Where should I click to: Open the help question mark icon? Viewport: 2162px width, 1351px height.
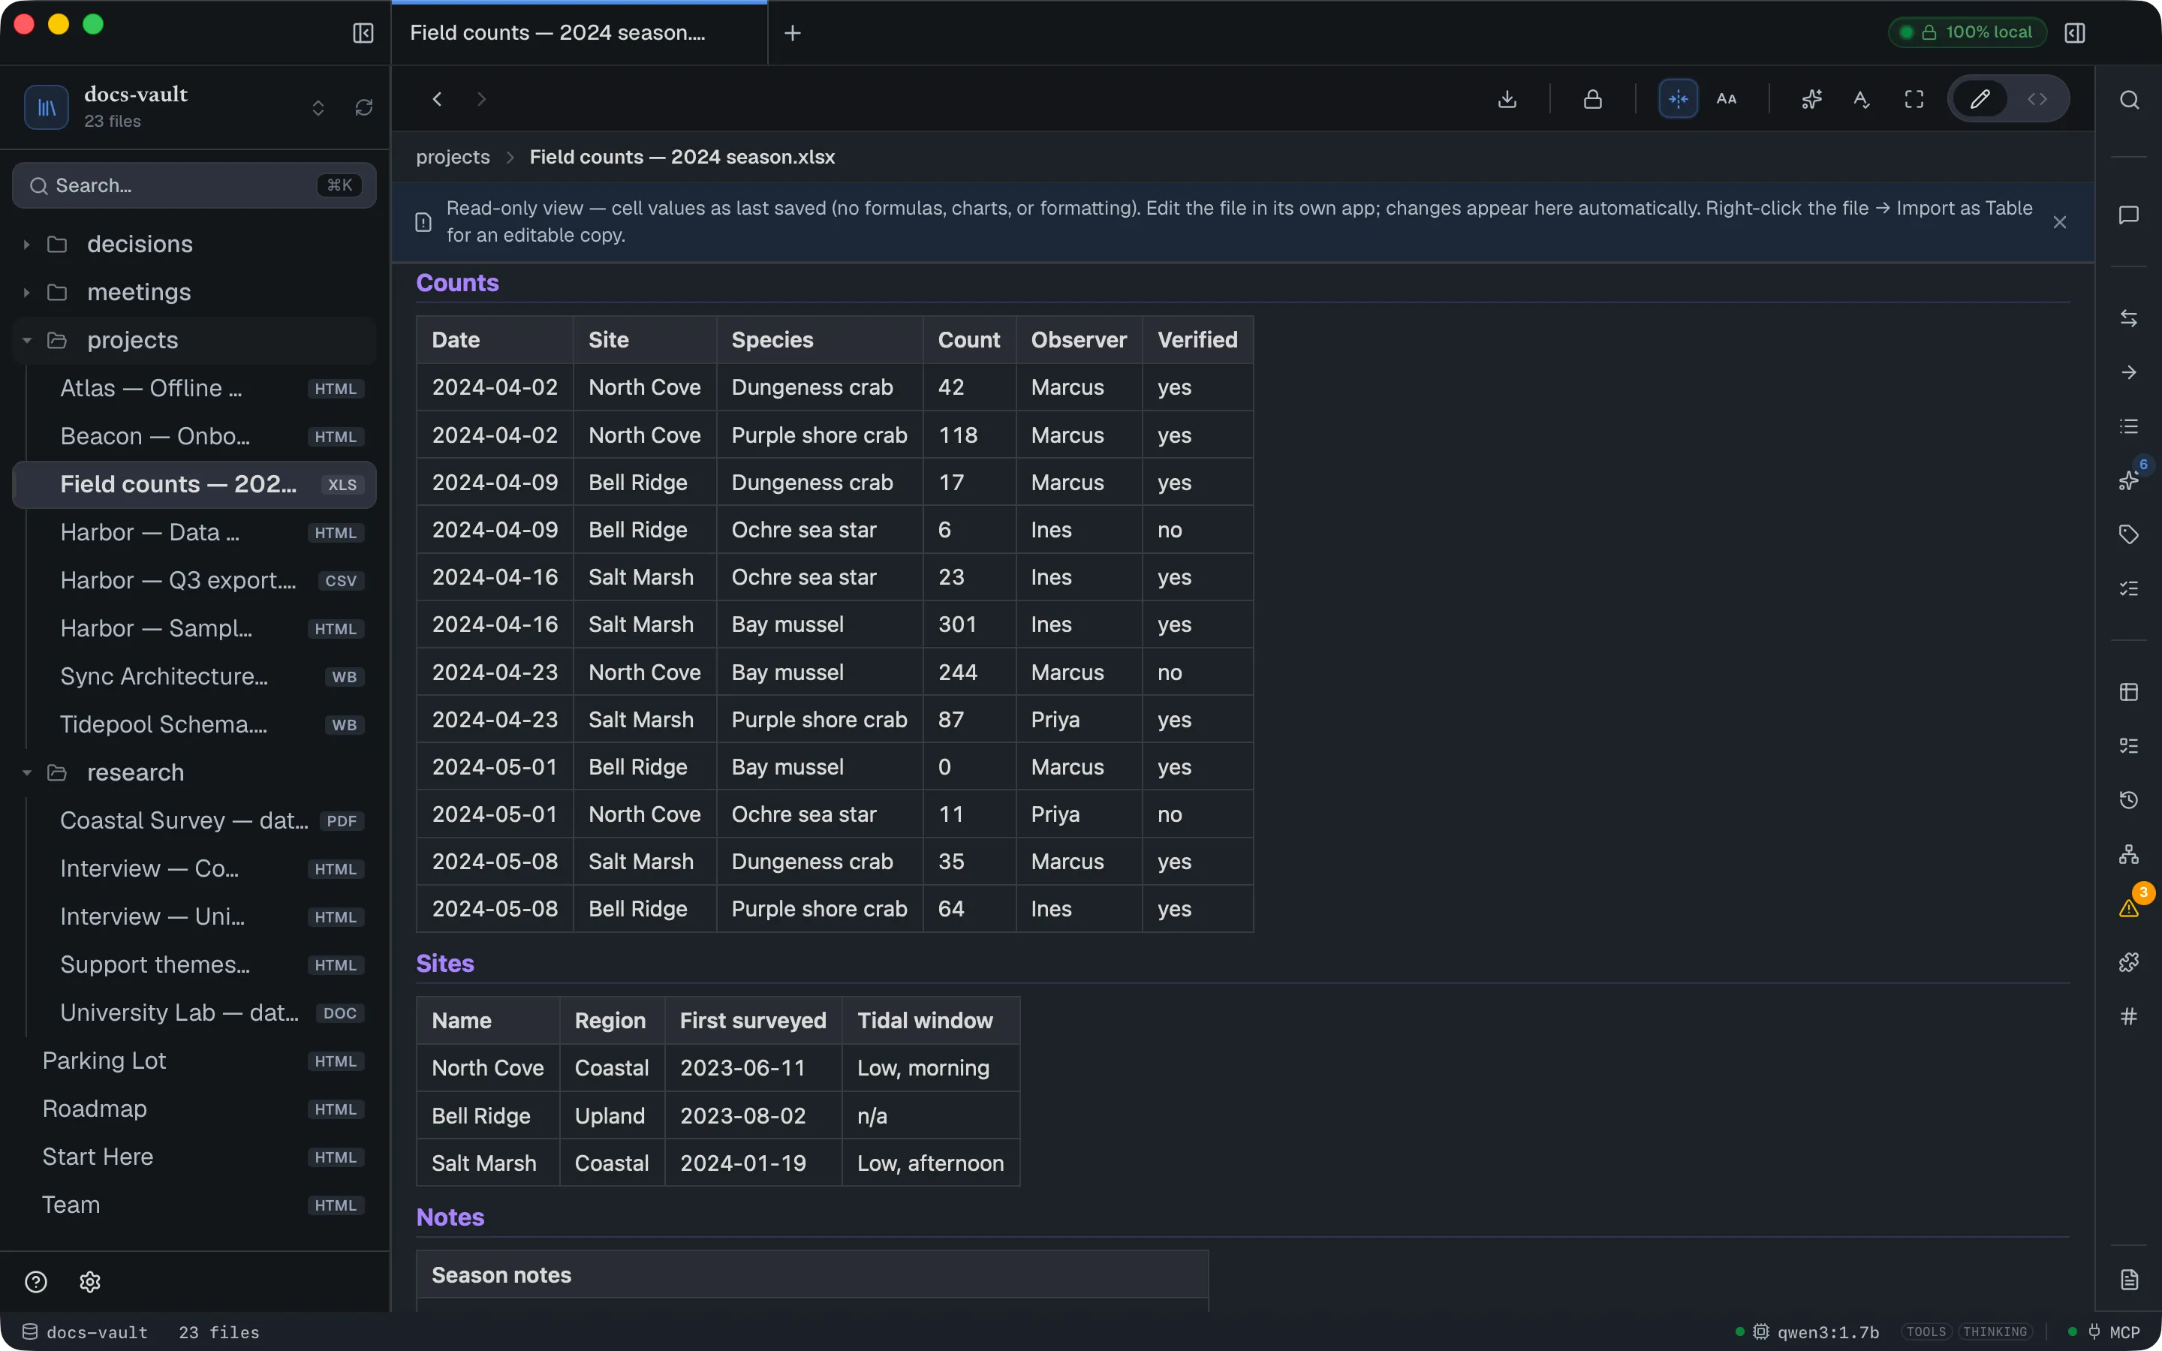click(36, 1282)
